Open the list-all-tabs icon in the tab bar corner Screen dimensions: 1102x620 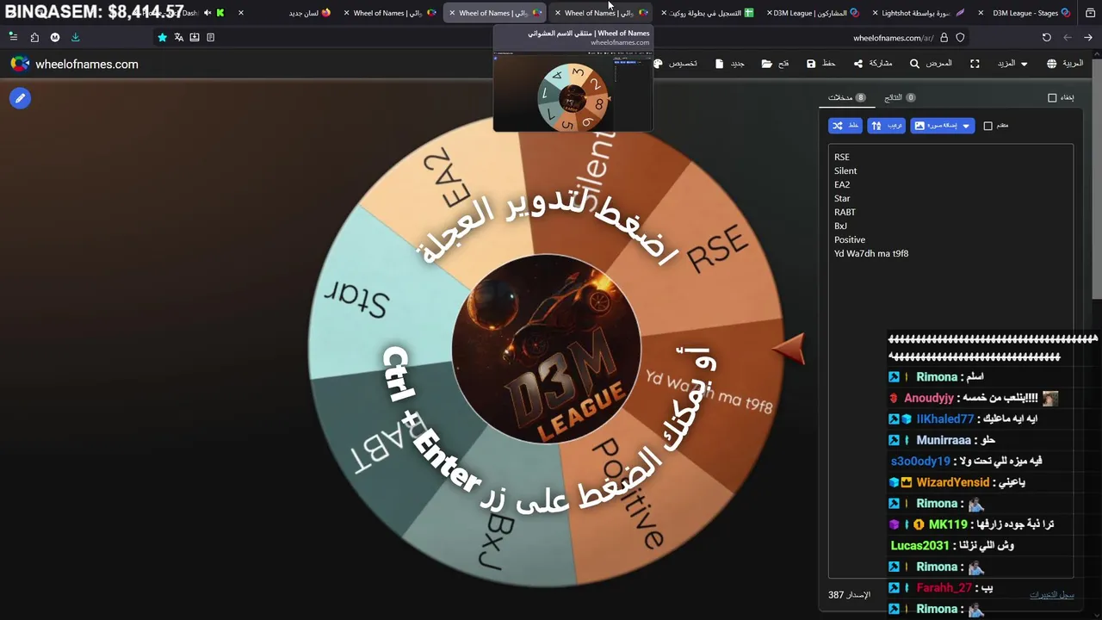pos(1090,12)
